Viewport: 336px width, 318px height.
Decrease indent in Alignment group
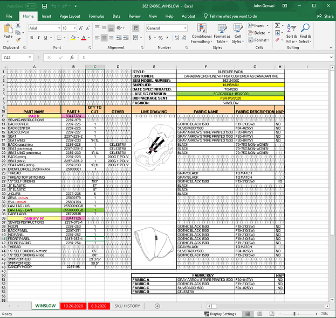click(x=119, y=38)
